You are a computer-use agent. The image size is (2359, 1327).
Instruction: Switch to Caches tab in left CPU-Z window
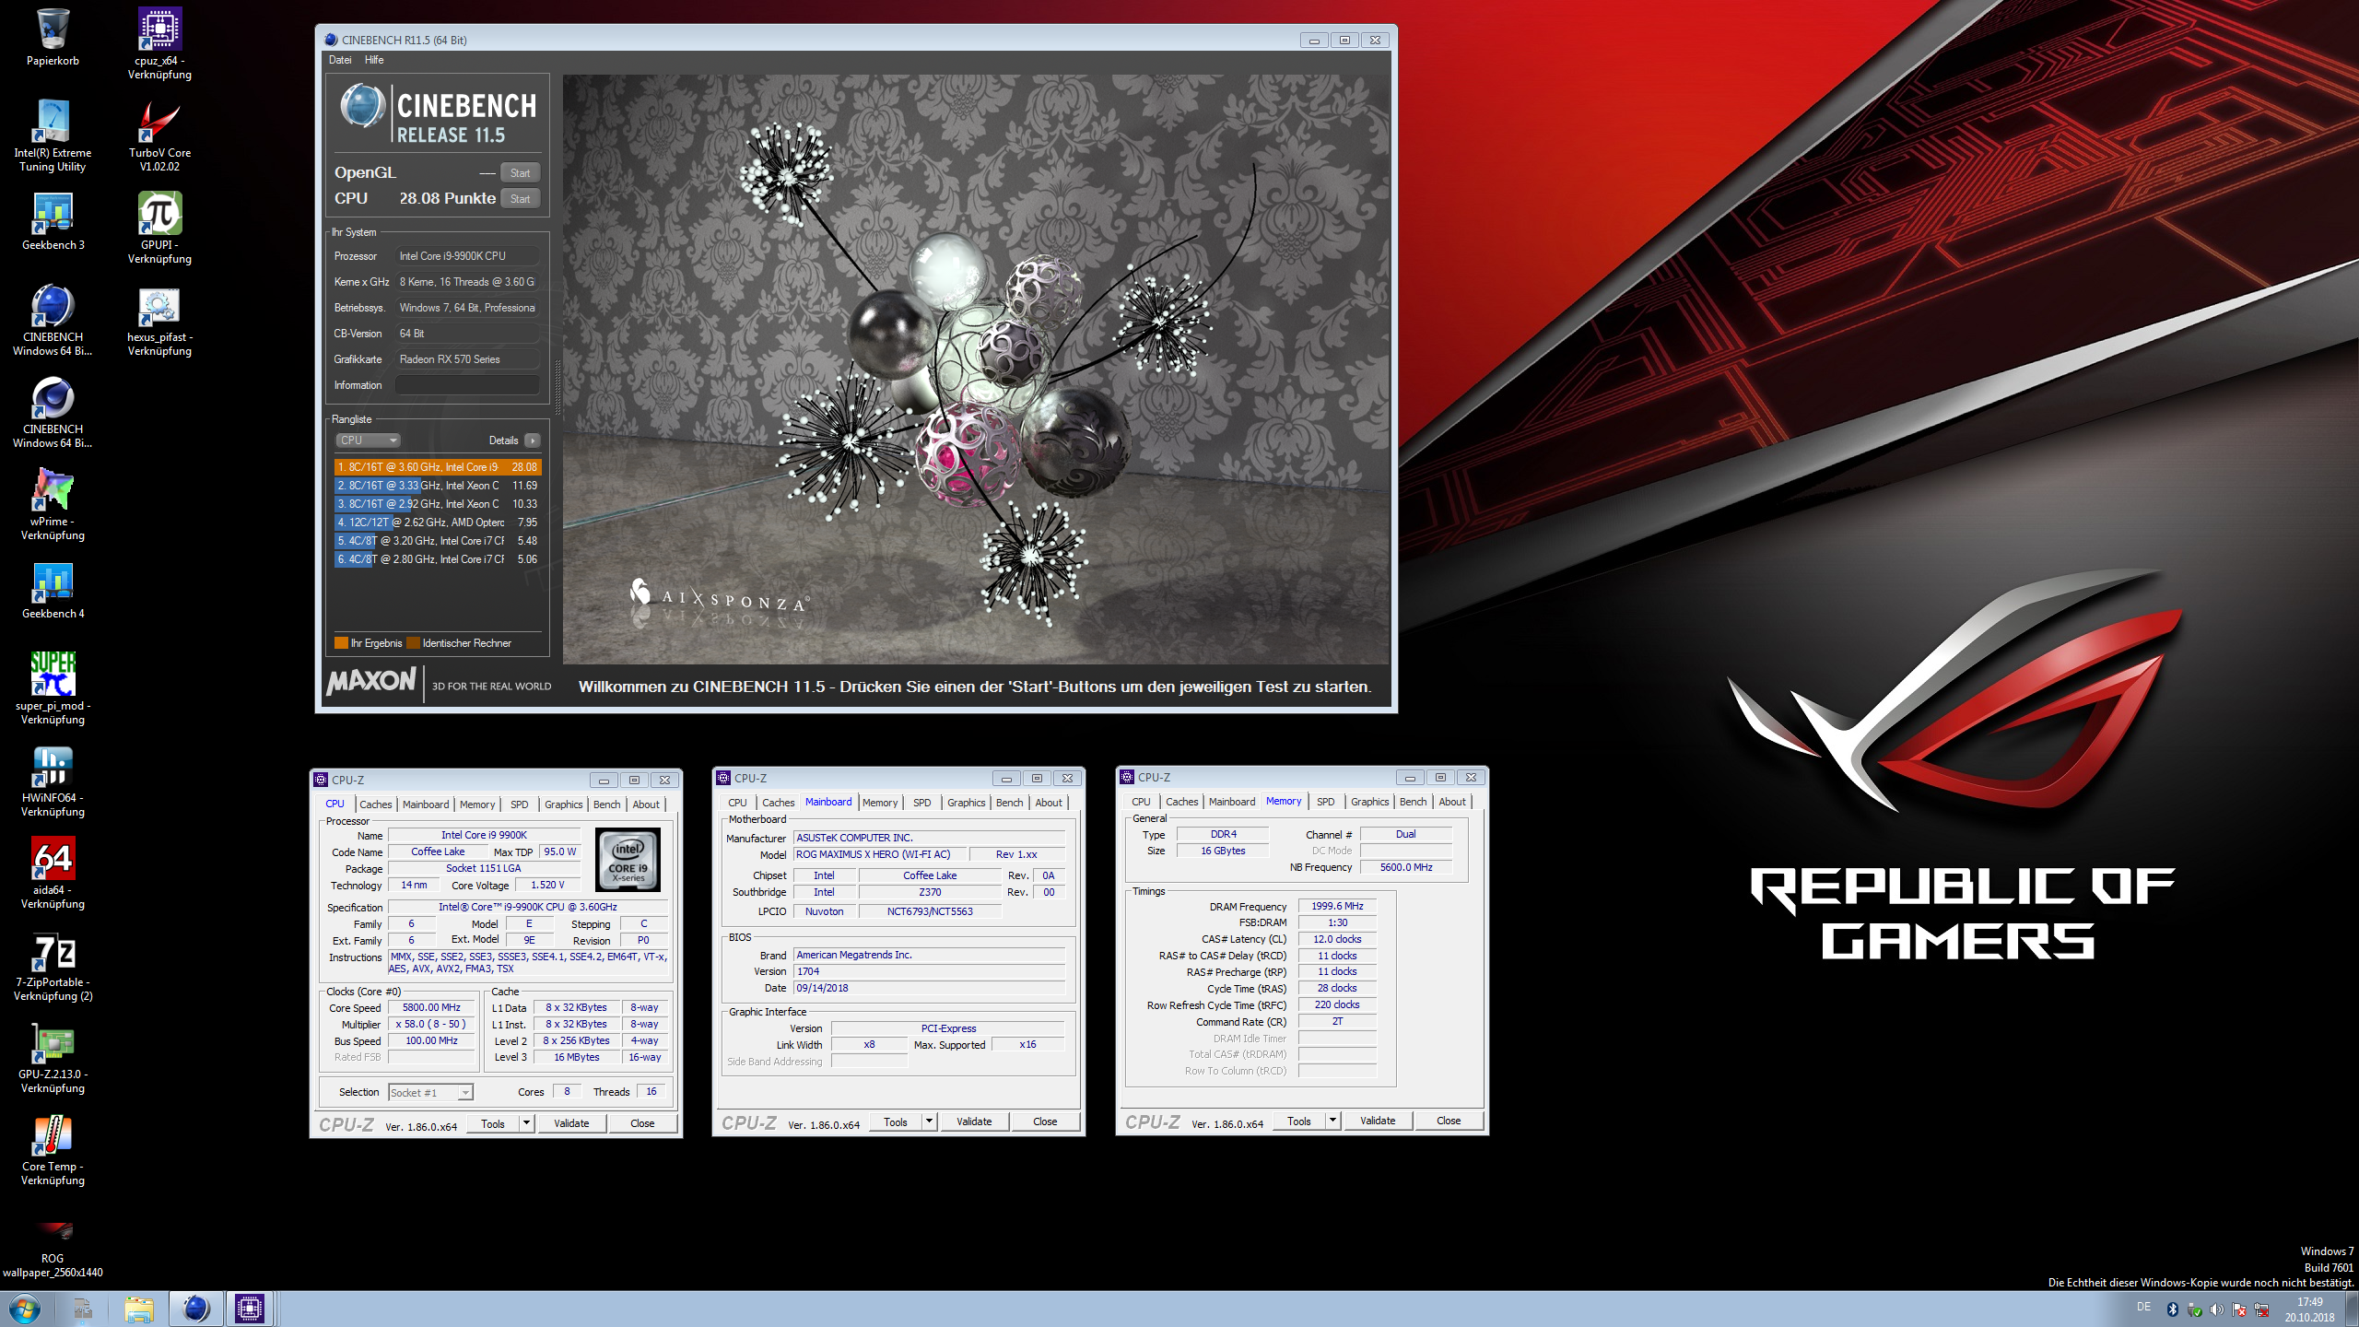376,804
